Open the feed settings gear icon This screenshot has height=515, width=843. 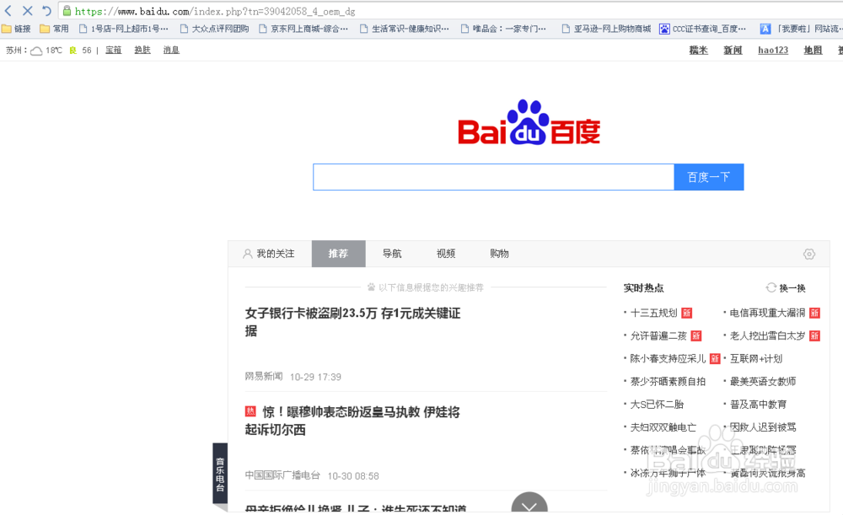coord(809,255)
